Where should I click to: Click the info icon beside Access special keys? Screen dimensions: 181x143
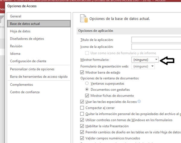click(139, 102)
